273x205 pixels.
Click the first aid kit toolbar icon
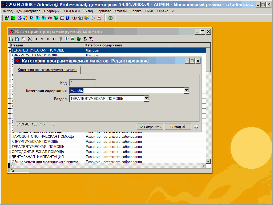(62, 18)
